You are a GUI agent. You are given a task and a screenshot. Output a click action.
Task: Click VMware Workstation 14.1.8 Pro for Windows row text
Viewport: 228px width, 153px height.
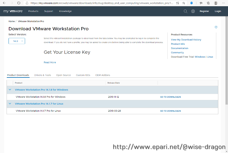(x=40, y=97)
